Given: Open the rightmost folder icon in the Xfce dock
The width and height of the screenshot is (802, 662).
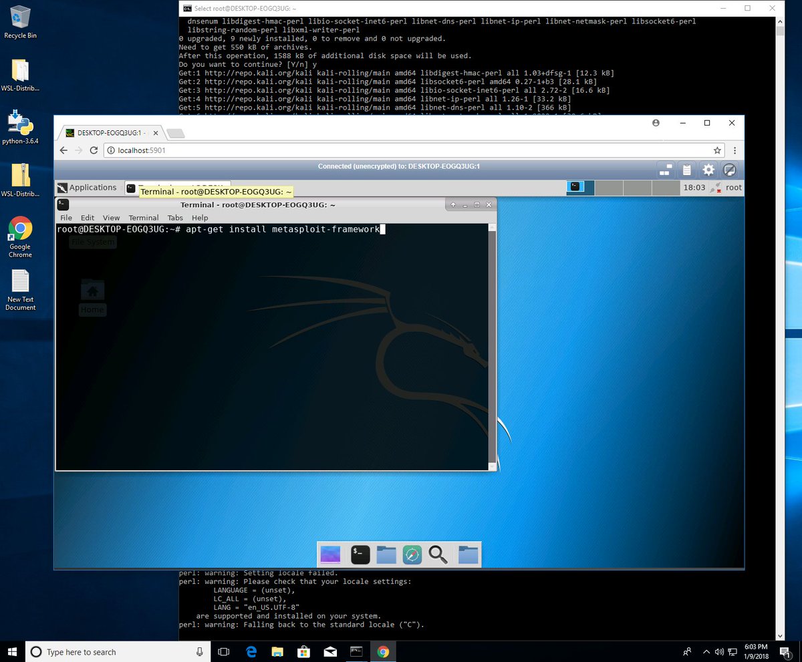Looking at the screenshot, I should point(468,554).
